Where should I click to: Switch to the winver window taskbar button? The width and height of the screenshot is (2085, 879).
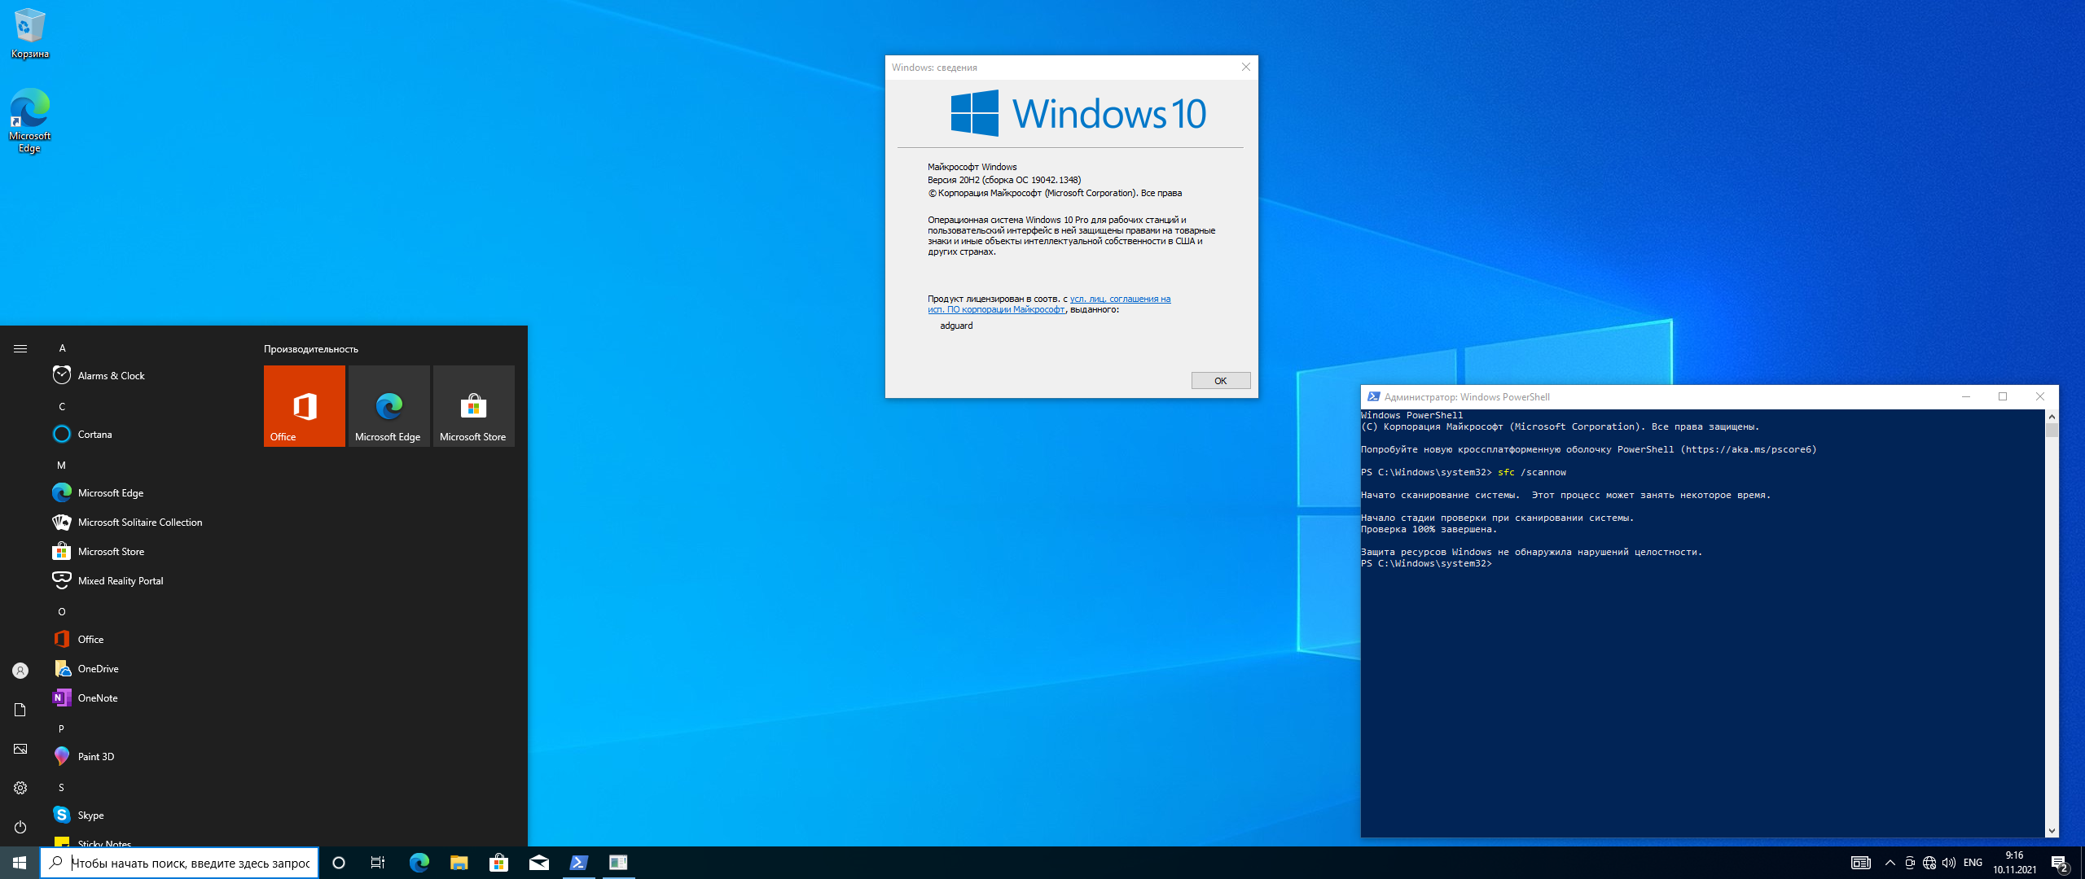click(618, 863)
